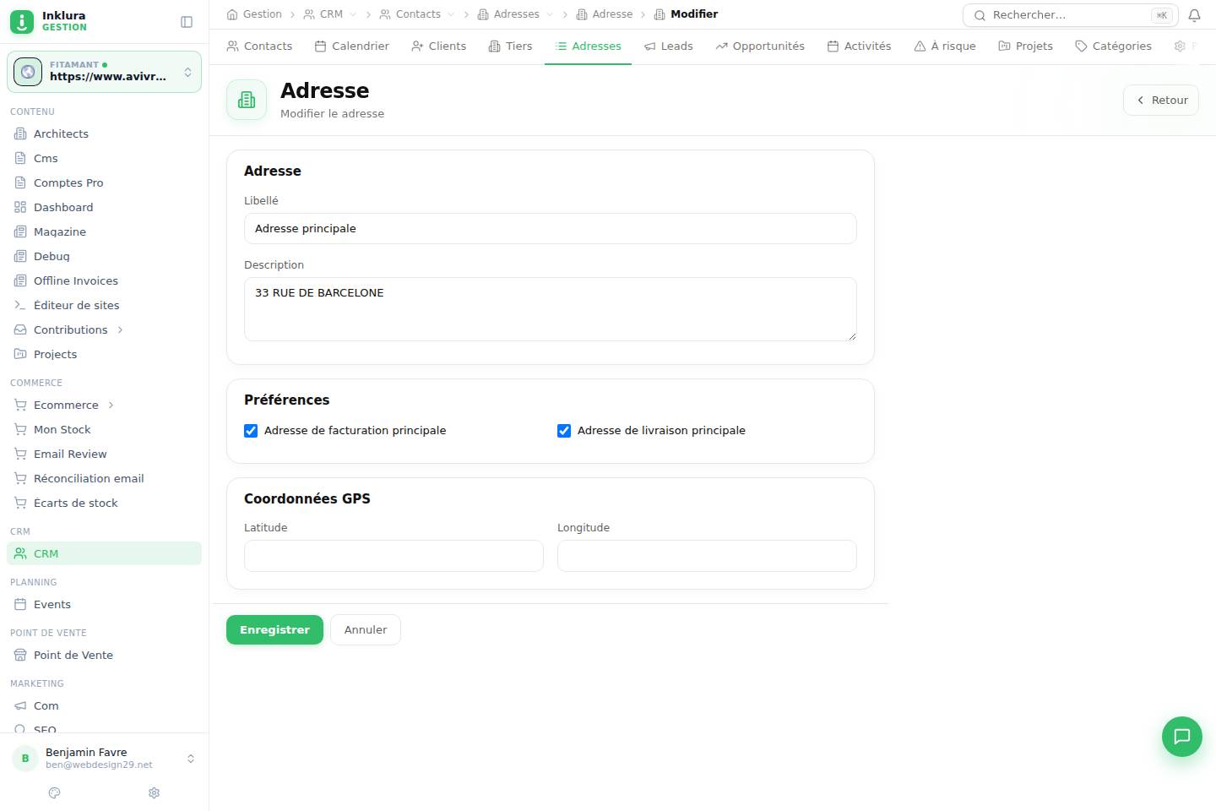Click the Enregistrer button
Image resolution: width=1216 pixels, height=811 pixels.
(x=274, y=630)
